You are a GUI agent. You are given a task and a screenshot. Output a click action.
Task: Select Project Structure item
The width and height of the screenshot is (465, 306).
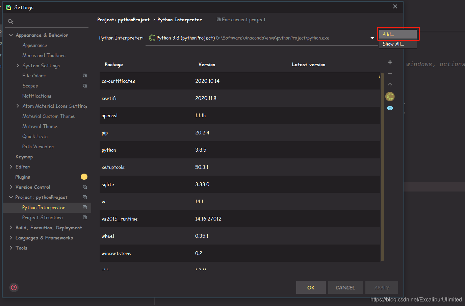(43, 218)
